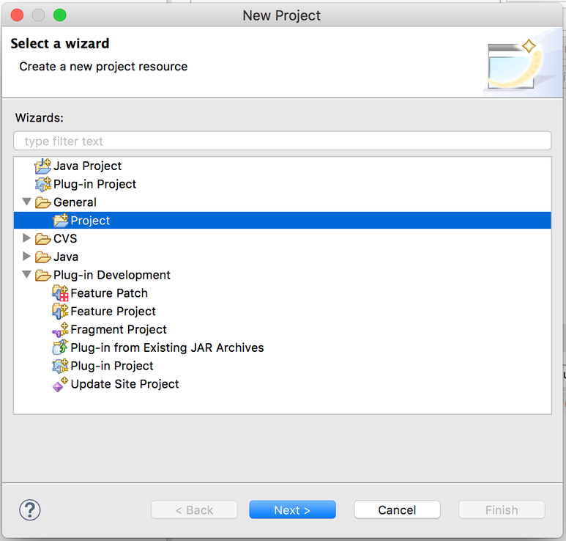This screenshot has width=566, height=541.
Task: Click the Fragment Project icon
Action: coord(60,330)
